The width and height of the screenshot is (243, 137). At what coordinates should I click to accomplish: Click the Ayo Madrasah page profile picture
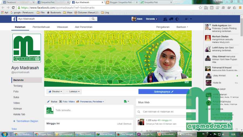pyautogui.click(x=27, y=48)
